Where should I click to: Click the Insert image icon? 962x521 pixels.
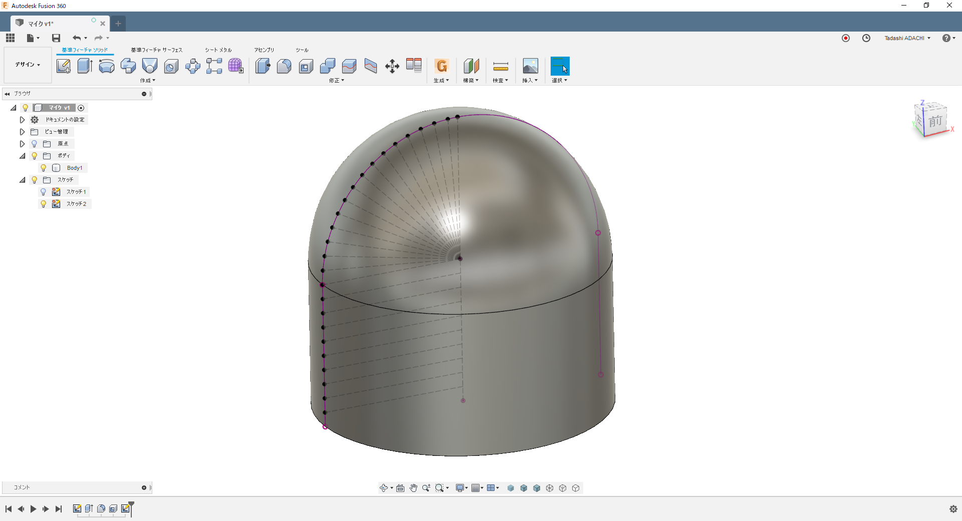click(x=530, y=66)
